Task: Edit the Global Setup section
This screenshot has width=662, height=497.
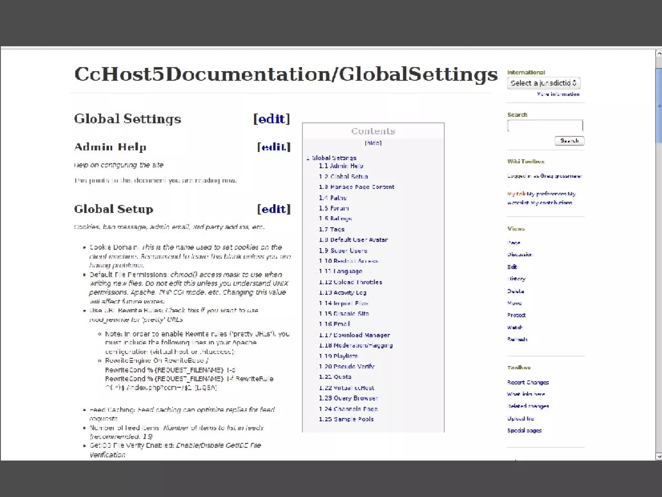Action: coord(274,209)
